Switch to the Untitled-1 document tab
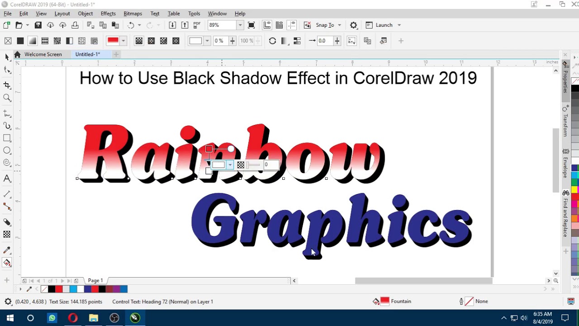 coord(87,54)
